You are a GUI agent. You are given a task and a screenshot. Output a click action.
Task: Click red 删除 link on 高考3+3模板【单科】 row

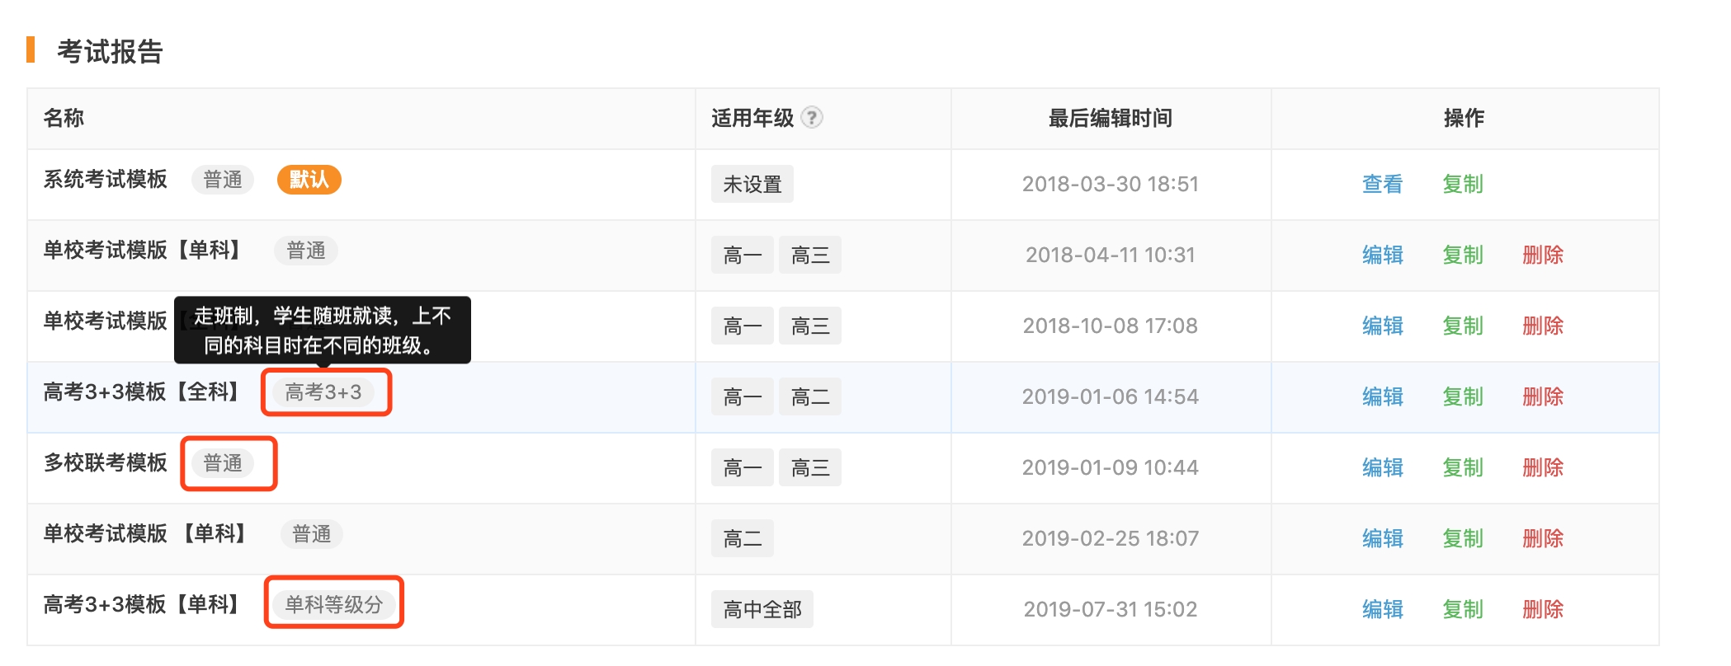click(1543, 608)
